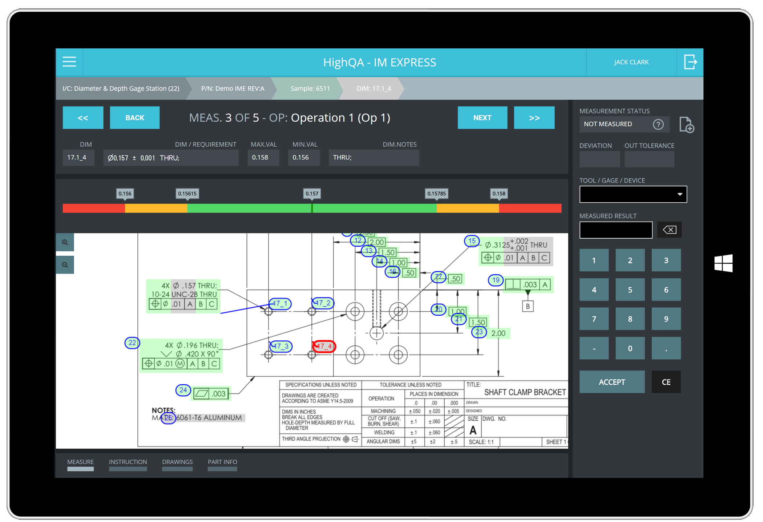Image resolution: width=763 pixels, height=522 pixels.
Task: Clear entry with the CE button
Action: coord(666,382)
